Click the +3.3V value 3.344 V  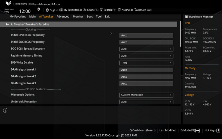(x=189, y=114)
